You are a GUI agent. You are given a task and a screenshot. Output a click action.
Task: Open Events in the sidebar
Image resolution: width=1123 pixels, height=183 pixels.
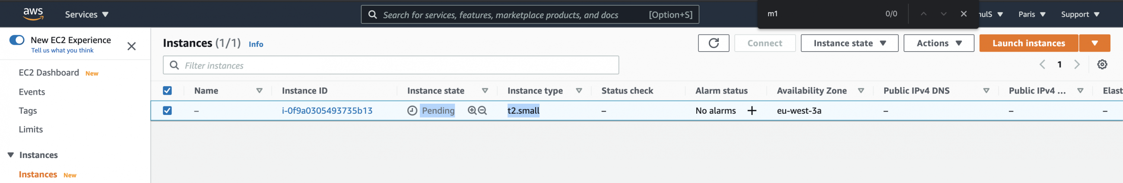(32, 92)
